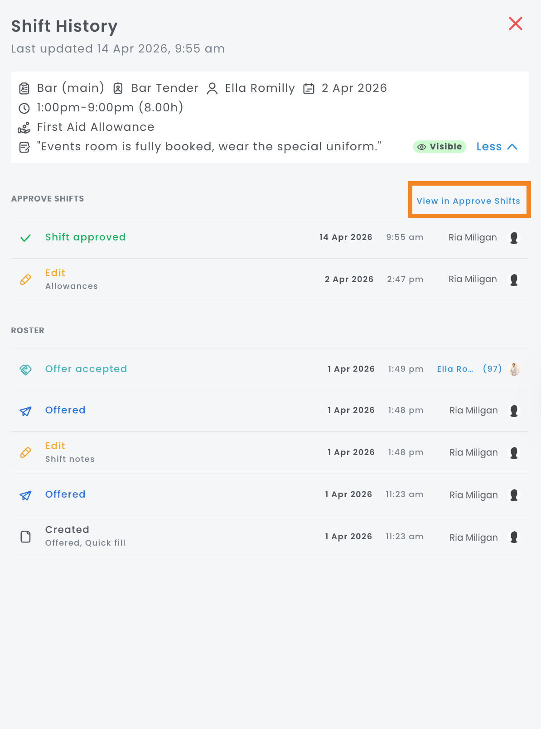The height and width of the screenshot is (729, 541).
Task: Click the Edit Shift notes pencil icon
Action: coord(26,453)
